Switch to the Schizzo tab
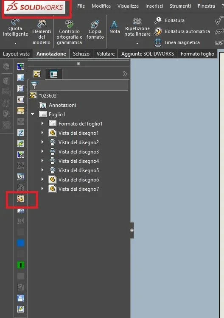 [x=81, y=54]
